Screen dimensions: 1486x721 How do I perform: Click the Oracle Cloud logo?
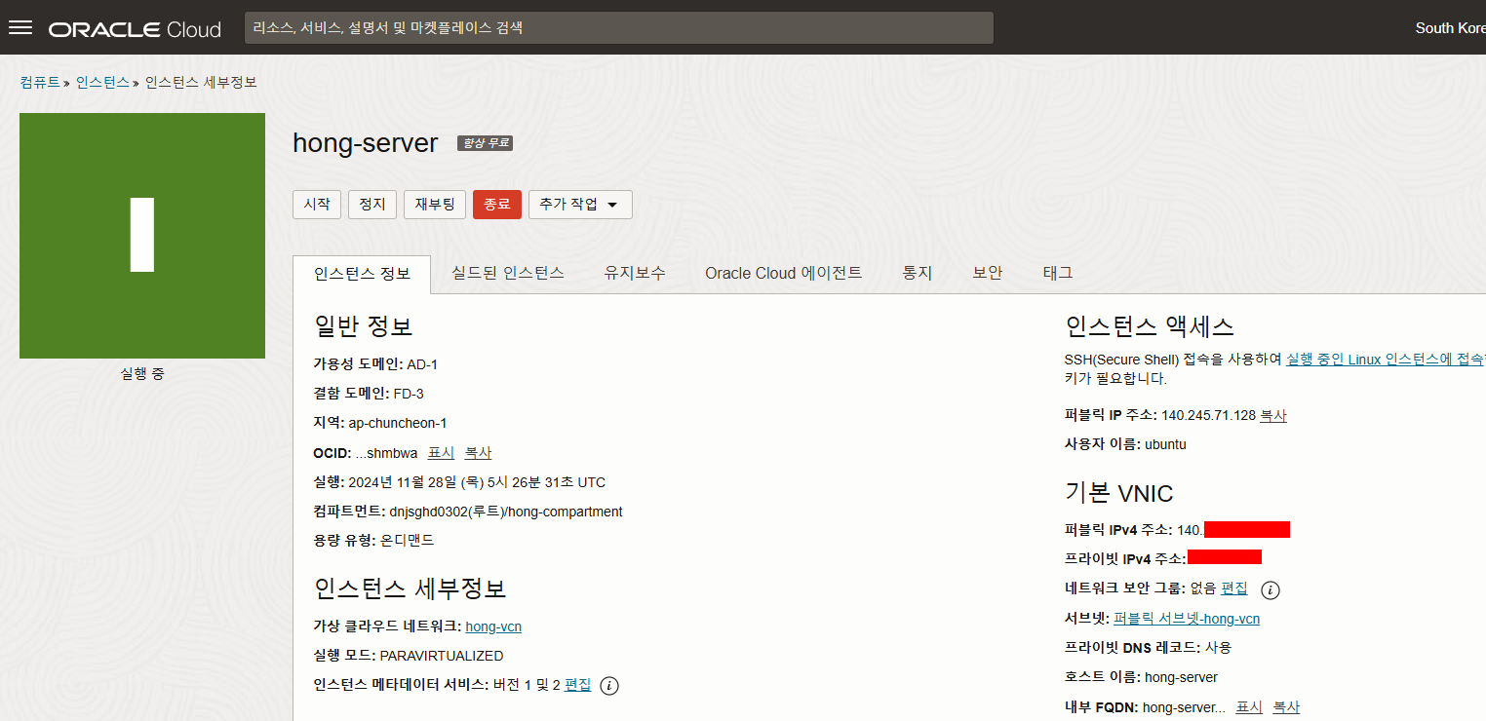click(x=135, y=29)
